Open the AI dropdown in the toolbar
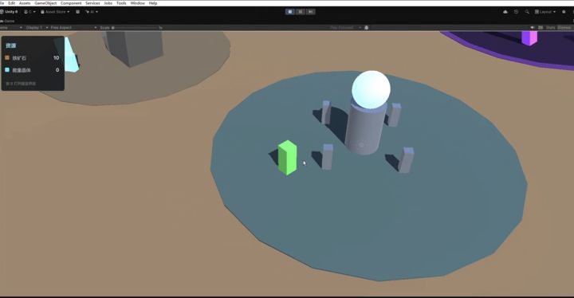 (92, 12)
